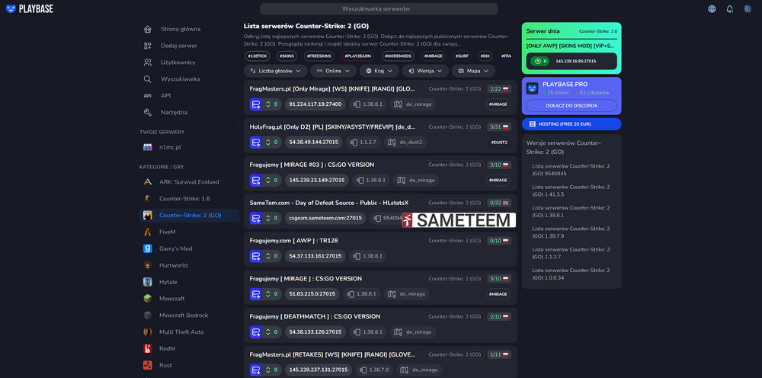Open server list version 1.1.2.7 link
The height and width of the screenshot is (378, 762).
coord(571,253)
